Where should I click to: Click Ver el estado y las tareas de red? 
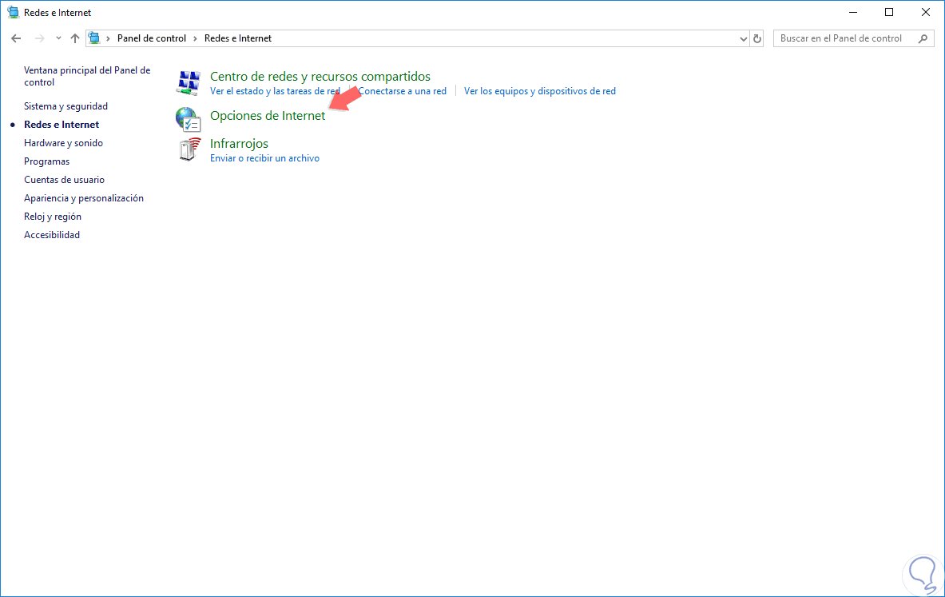click(x=275, y=91)
